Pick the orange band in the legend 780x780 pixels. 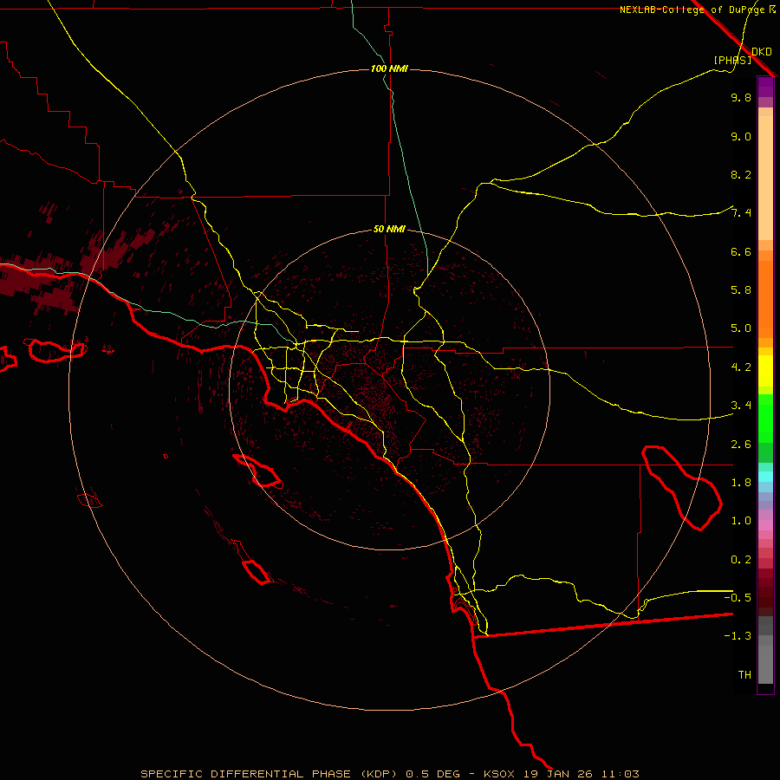click(765, 300)
